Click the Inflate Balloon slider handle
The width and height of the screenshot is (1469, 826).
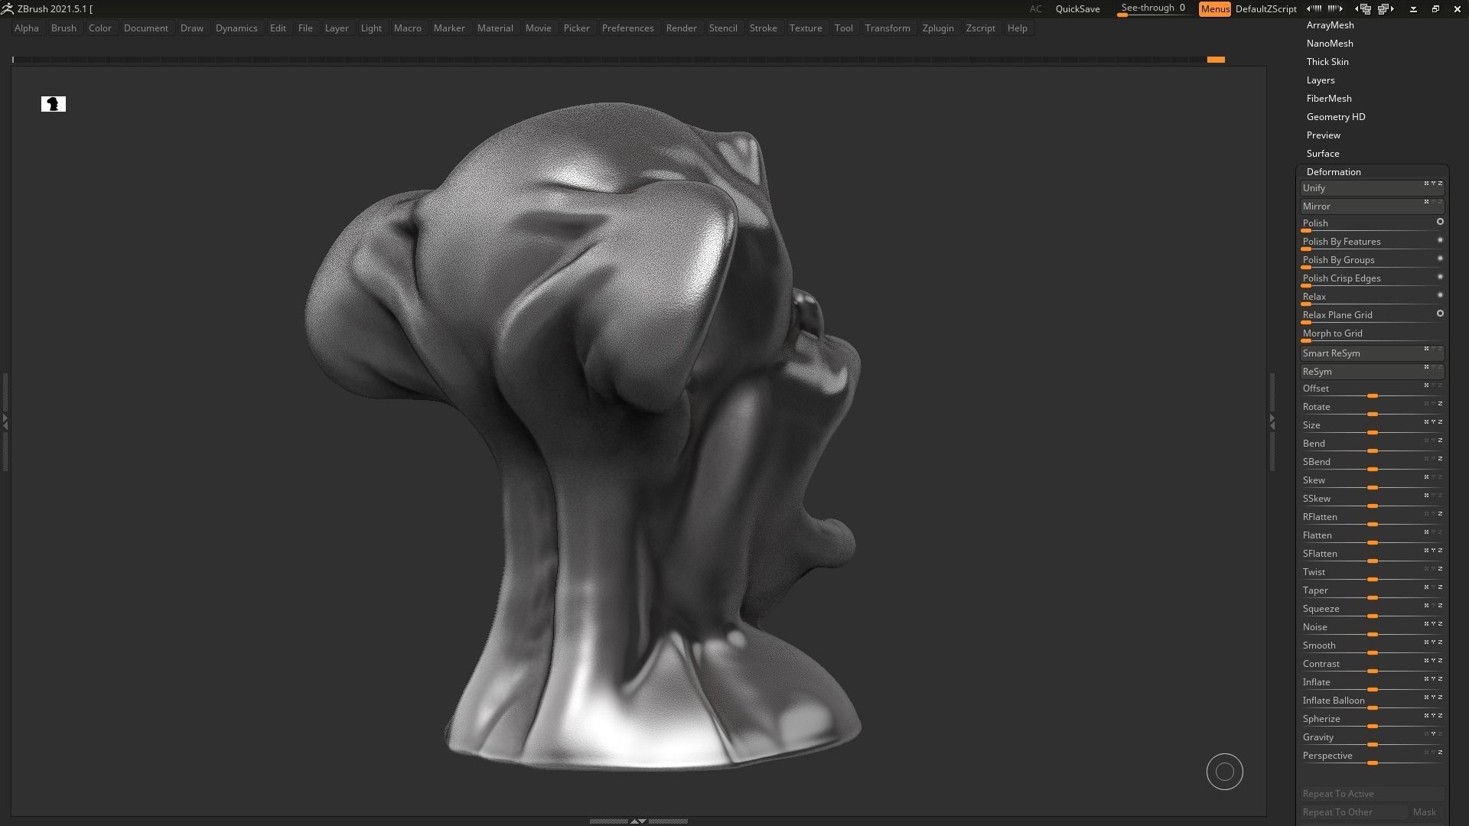coord(1373,708)
